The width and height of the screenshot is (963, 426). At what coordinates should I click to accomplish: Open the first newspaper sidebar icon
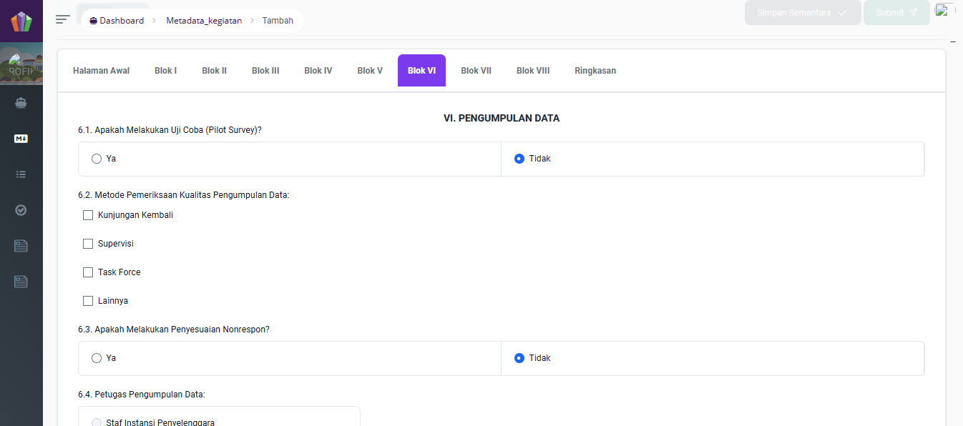pyautogui.click(x=21, y=246)
